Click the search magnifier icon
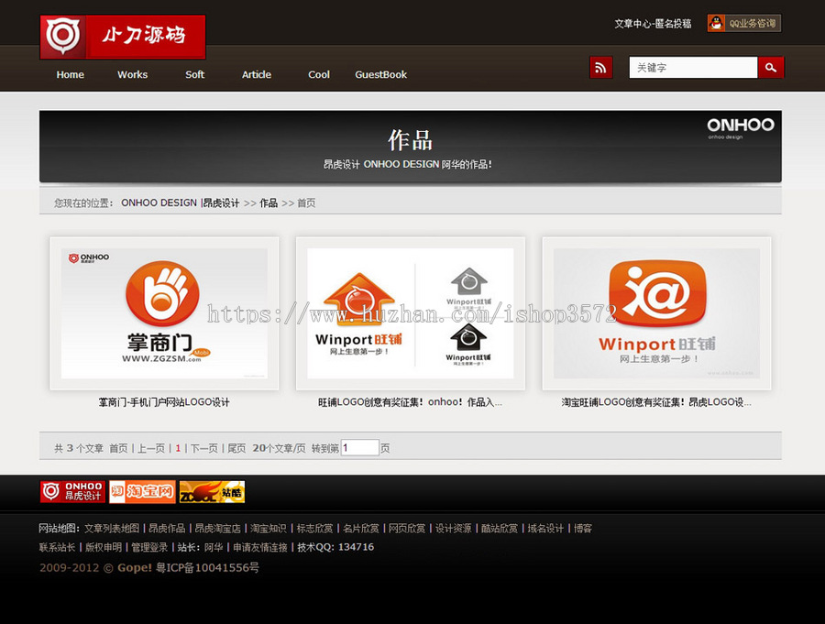Screen dimensions: 825x624 coord(770,67)
